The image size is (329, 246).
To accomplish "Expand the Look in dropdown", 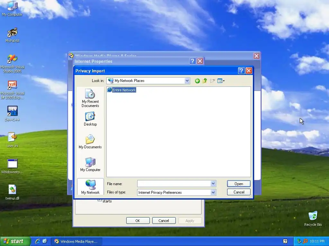I will 187,81.
